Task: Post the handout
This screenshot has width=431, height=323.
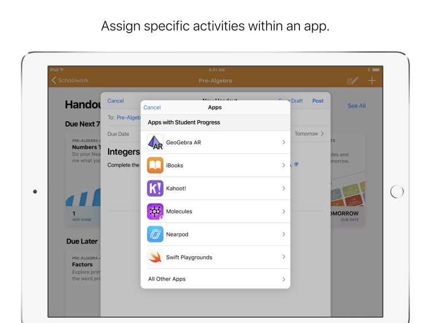Action: (318, 101)
